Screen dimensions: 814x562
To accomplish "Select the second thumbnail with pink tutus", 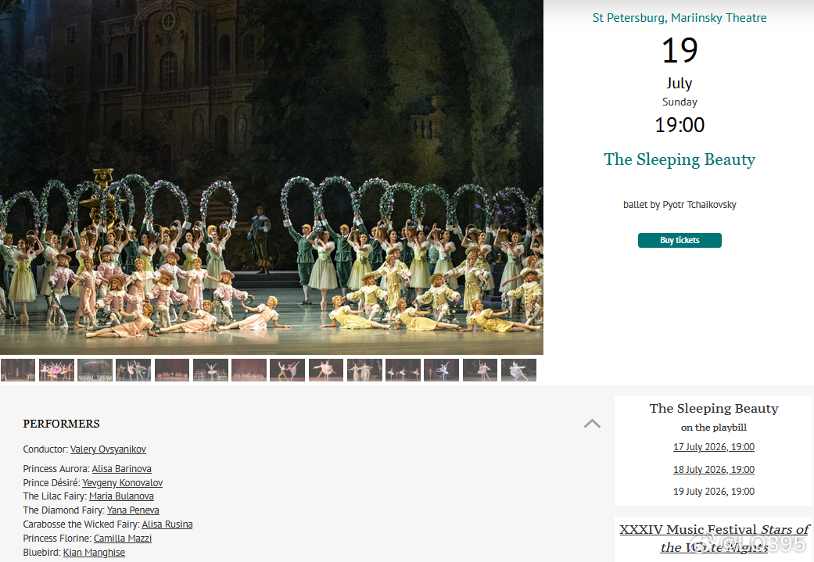I will (x=56, y=370).
